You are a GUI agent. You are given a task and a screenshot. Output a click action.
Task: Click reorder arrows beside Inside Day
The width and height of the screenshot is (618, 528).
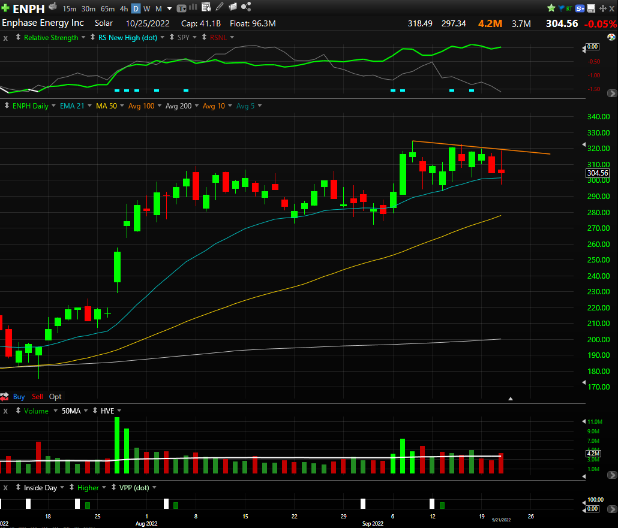(x=18, y=487)
